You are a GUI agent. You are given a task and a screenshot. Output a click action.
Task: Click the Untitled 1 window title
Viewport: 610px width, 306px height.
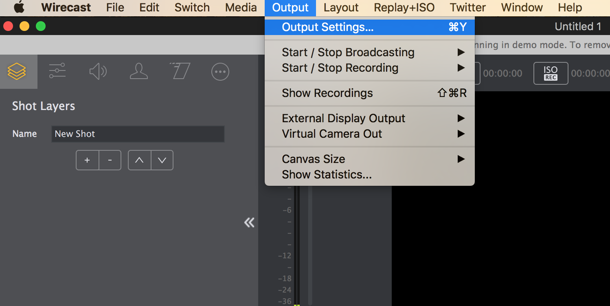(x=578, y=26)
